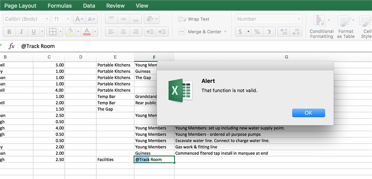Apply comma style
This screenshot has height=179, width=372.
click(x=269, y=32)
